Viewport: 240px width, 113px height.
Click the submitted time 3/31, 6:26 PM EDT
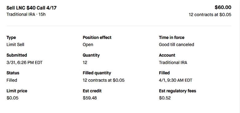click(x=25, y=63)
